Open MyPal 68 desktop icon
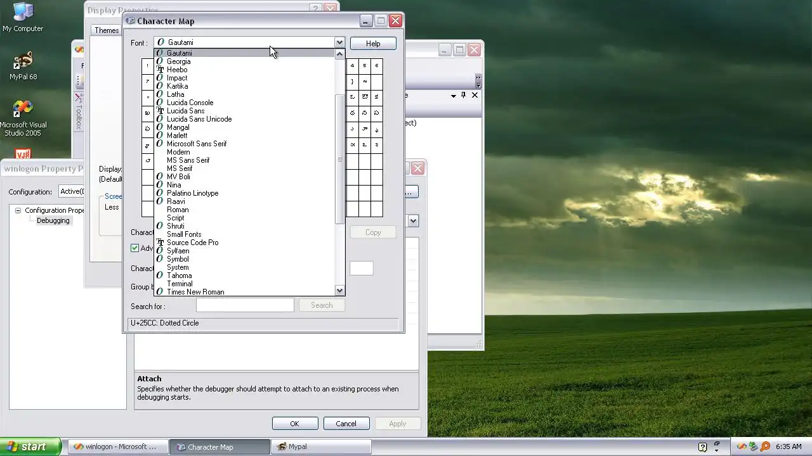Image resolution: width=812 pixels, height=456 pixels. pyautogui.click(x=23, y=66)
